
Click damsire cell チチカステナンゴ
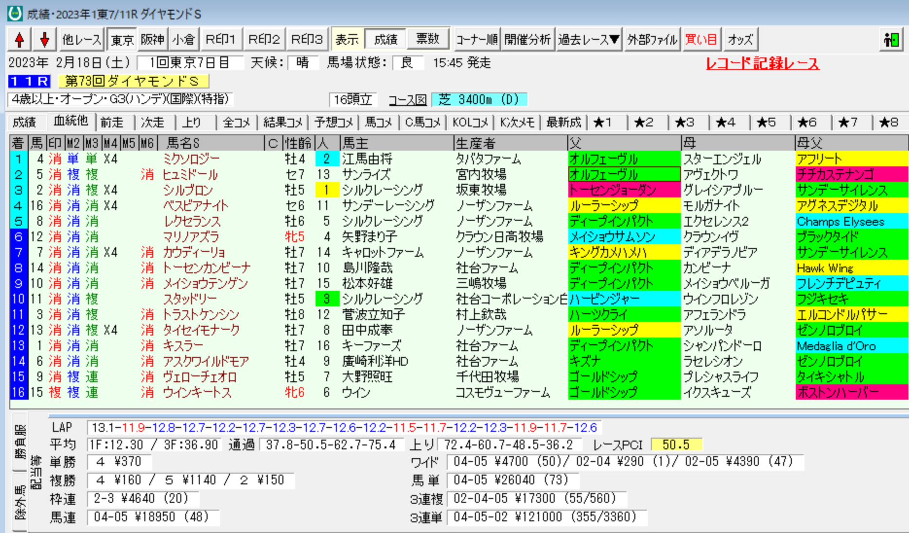click(x=852, y=175)
